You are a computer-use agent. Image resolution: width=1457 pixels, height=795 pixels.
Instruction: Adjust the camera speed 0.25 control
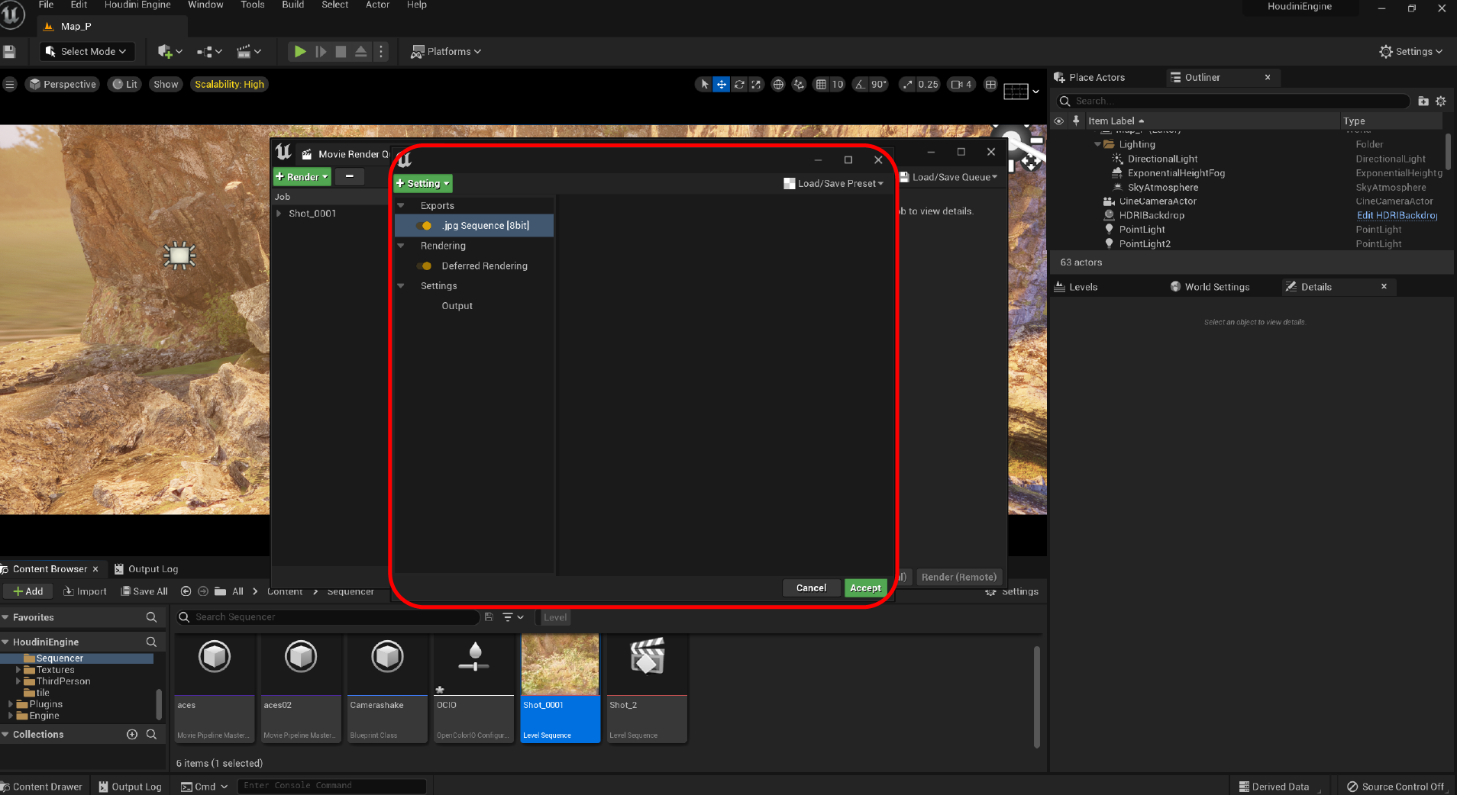920,84
